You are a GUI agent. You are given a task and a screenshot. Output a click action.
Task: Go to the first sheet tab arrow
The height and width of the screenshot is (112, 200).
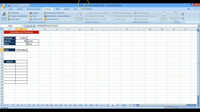tap(1, 105)
